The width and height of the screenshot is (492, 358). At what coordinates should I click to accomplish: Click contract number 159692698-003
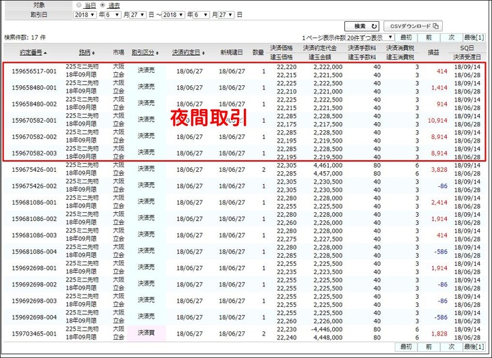click(34, 301)
